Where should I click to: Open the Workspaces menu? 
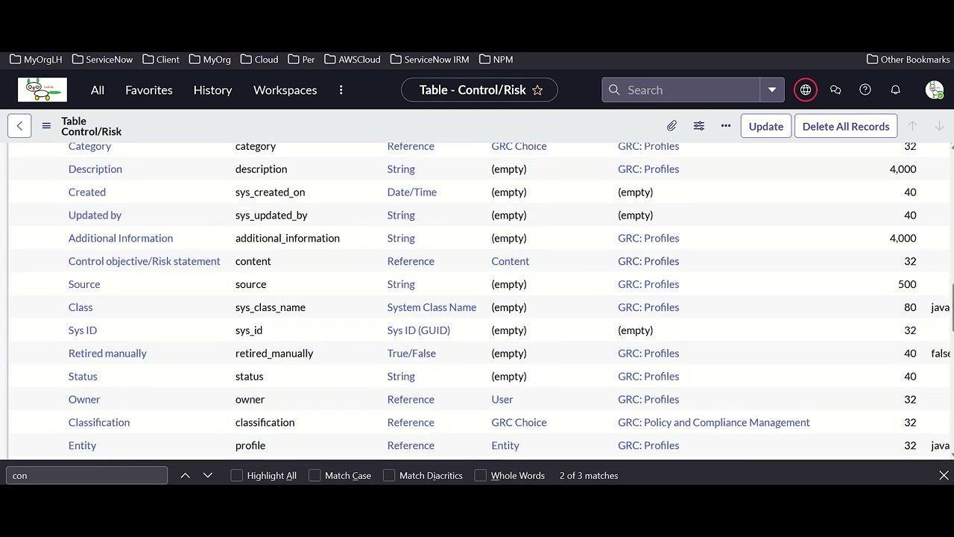coord(285,90)
